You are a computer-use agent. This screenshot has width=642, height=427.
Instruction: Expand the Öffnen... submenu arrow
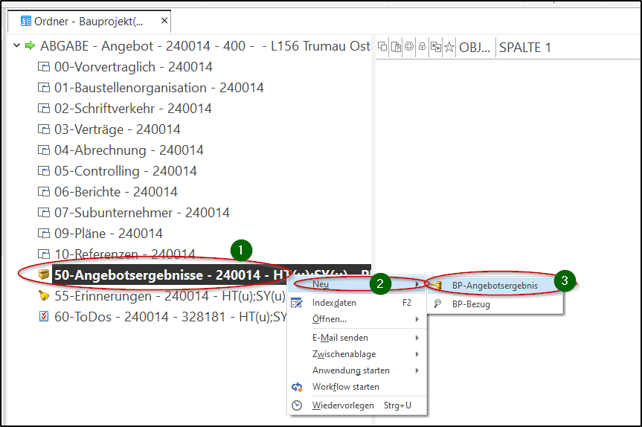tap(417, 319)
